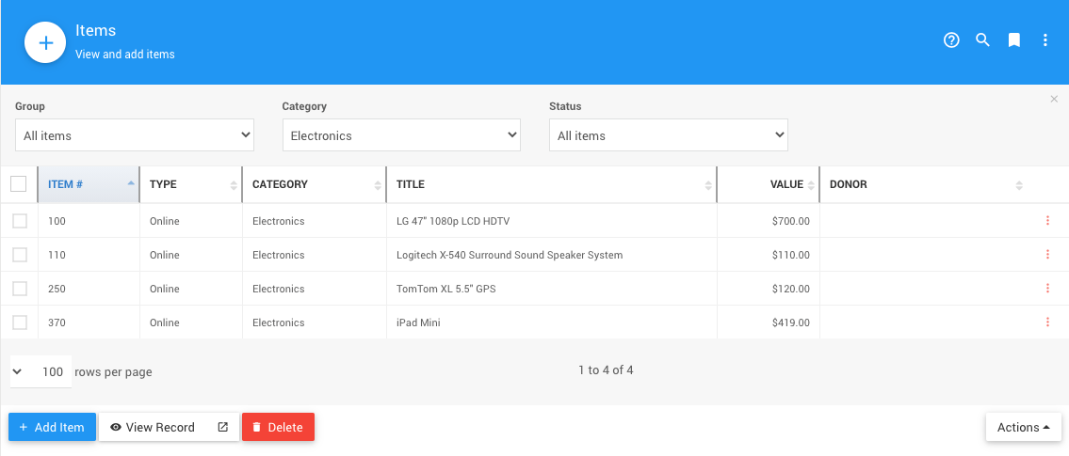The image size is (1069, 456).
Task: Close the filter panel with the X
Action: pos(1054,99)
